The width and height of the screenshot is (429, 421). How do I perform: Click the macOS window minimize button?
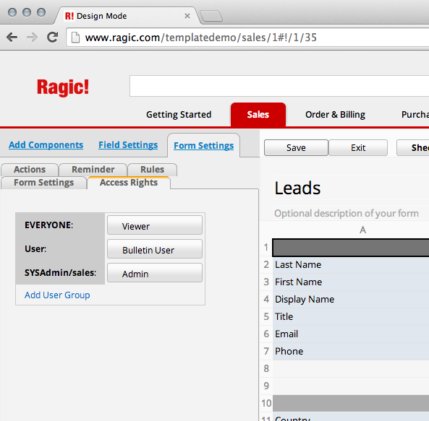tap(27, 12)
